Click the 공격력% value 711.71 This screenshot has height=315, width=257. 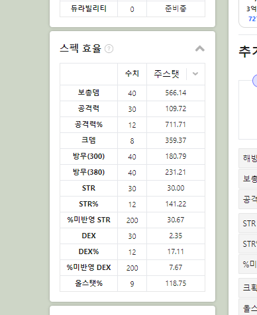click(176, 124)
